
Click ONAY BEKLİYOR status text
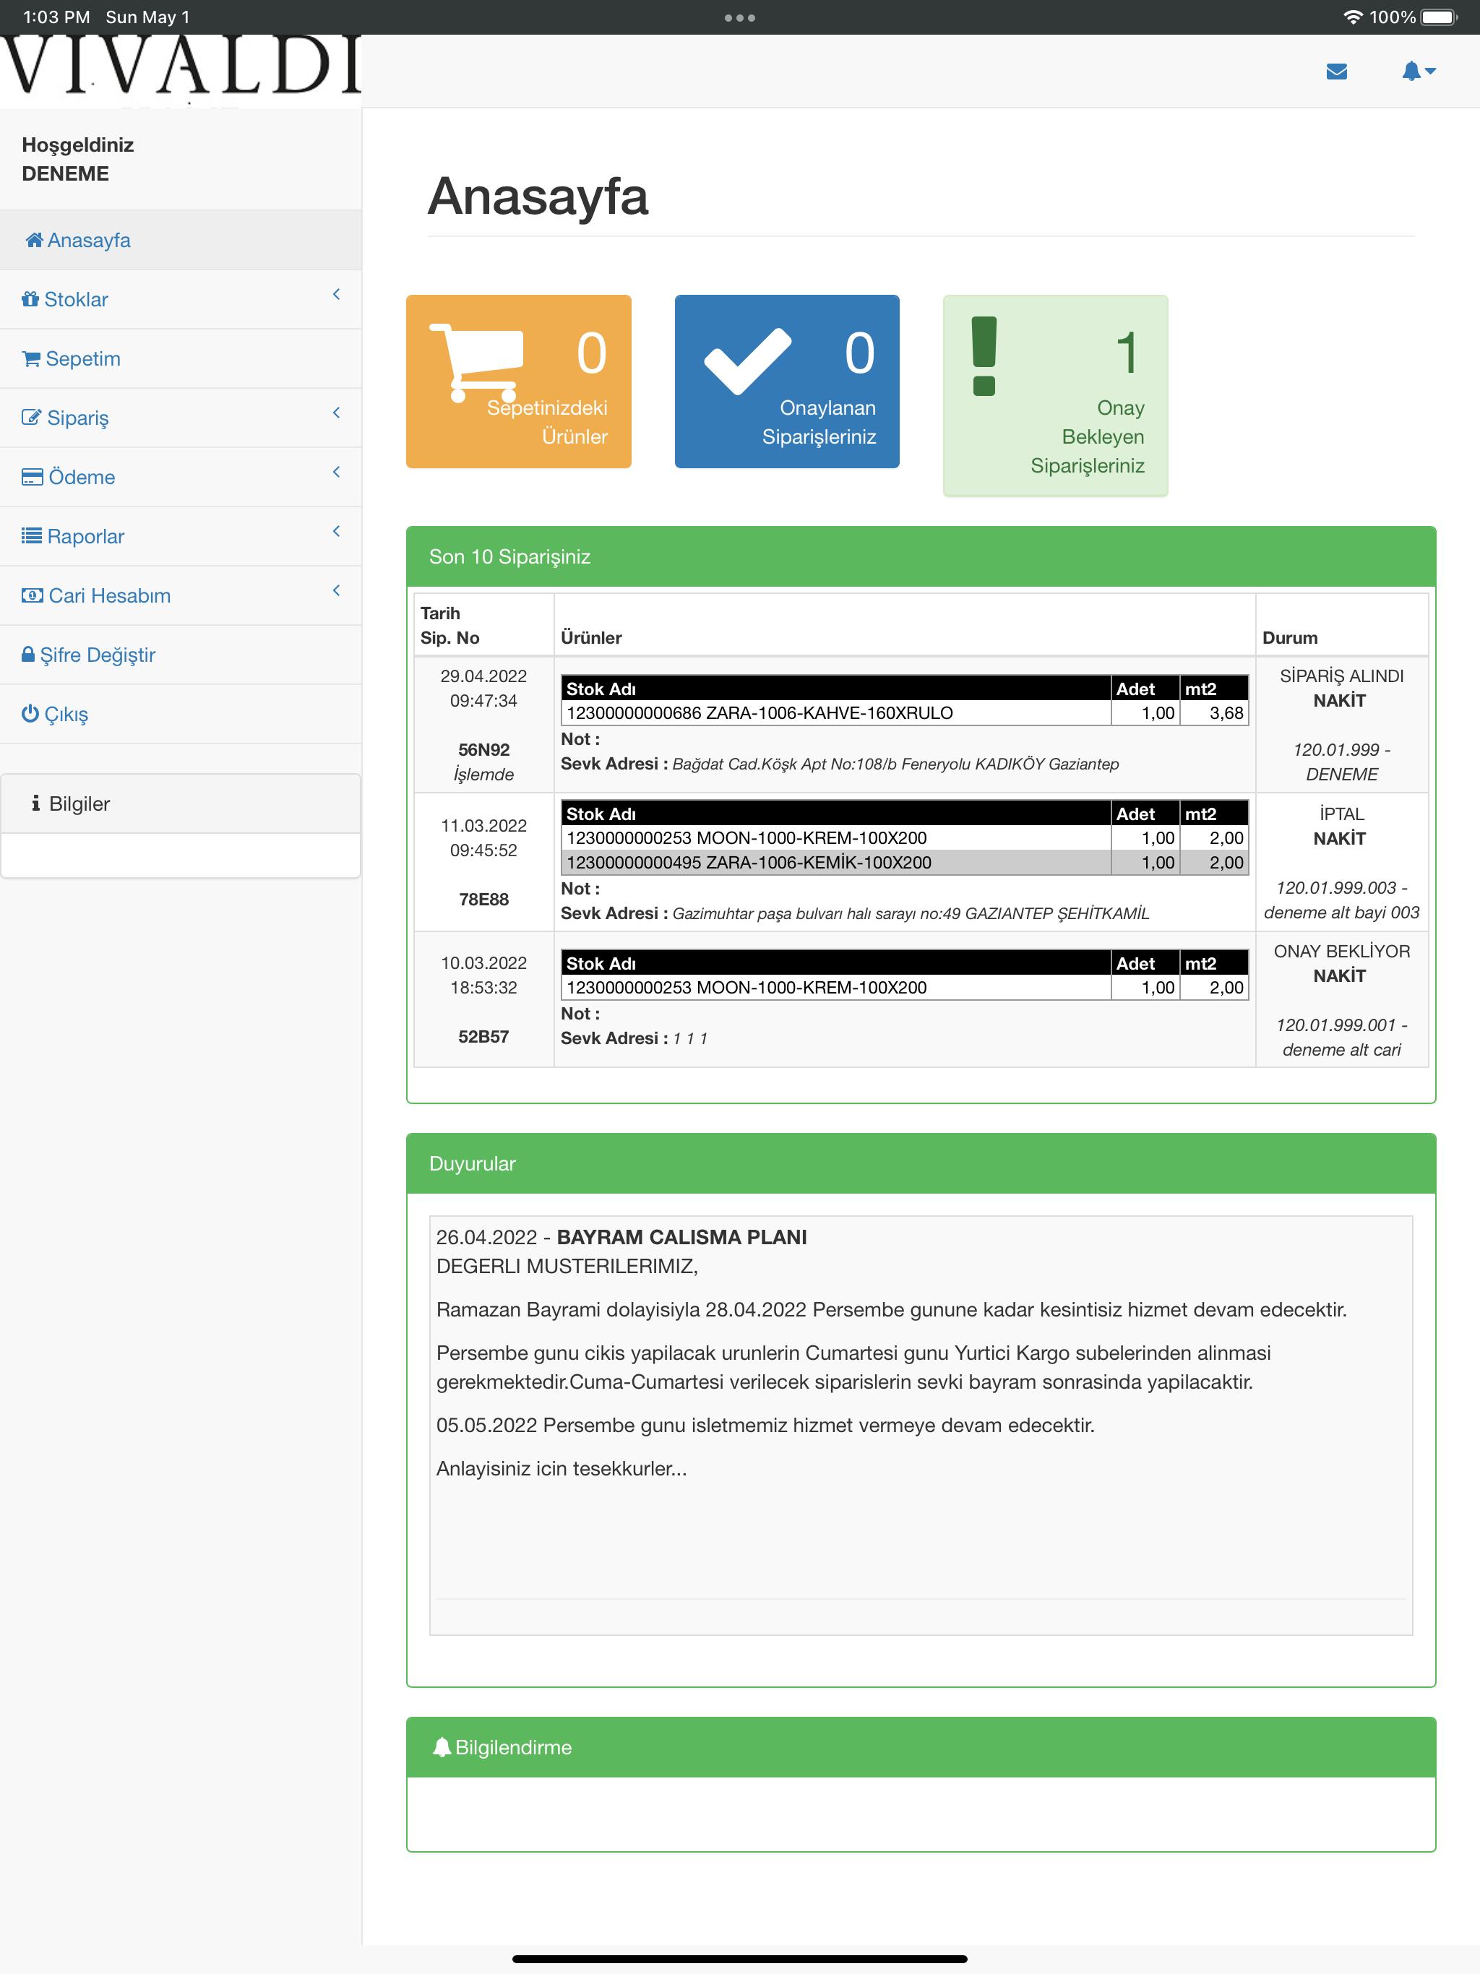point(1341,952)
